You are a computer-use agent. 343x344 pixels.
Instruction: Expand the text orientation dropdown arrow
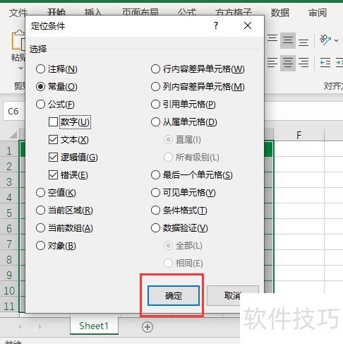click(x=337, y=40)
